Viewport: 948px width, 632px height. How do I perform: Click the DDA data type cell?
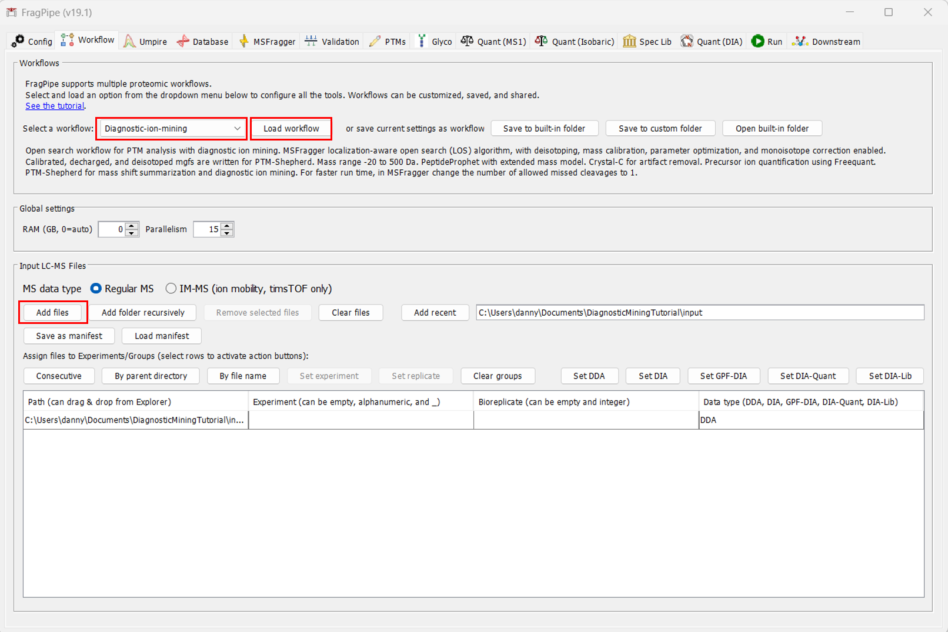click(x=811, y=420)
